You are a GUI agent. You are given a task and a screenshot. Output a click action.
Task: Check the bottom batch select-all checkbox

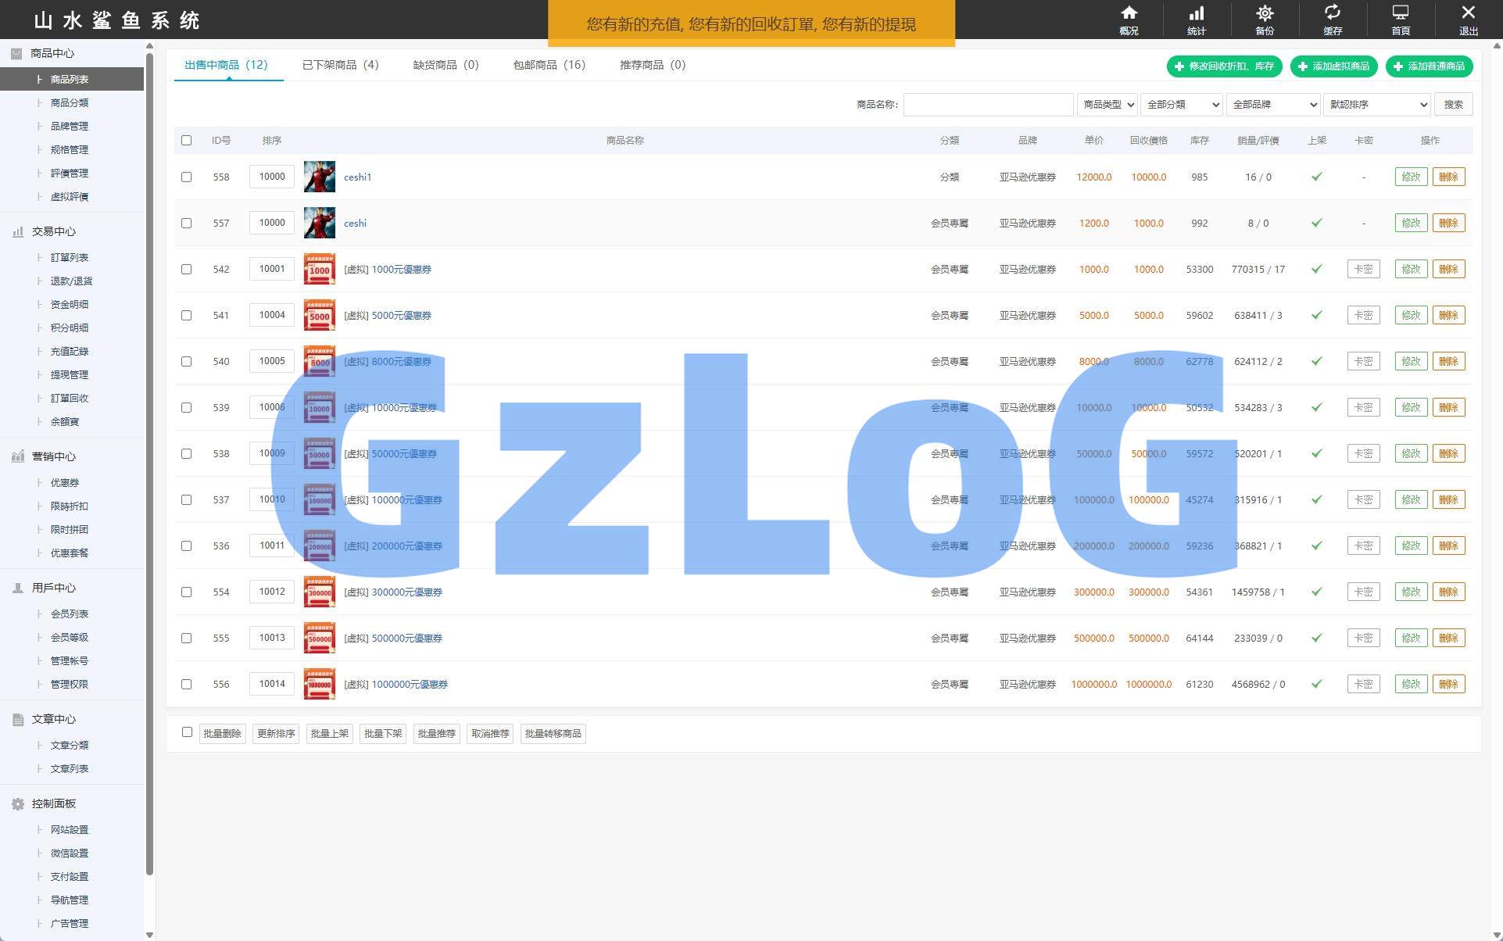(x=187, y=732)
